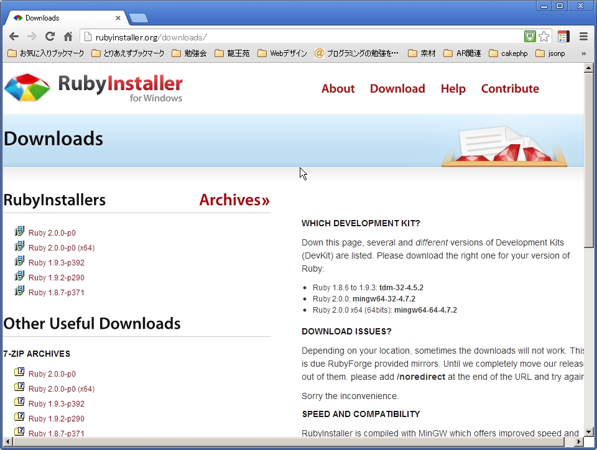The image size is (597, 450).
Task: Click 7-zip icon beside Ruby 2.0.0-p0 archive
Action: coord(19,372)
